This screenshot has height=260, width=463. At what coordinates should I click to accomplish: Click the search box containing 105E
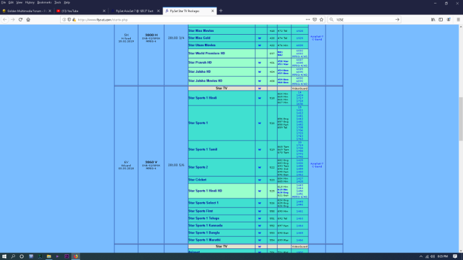coord(365,20)
